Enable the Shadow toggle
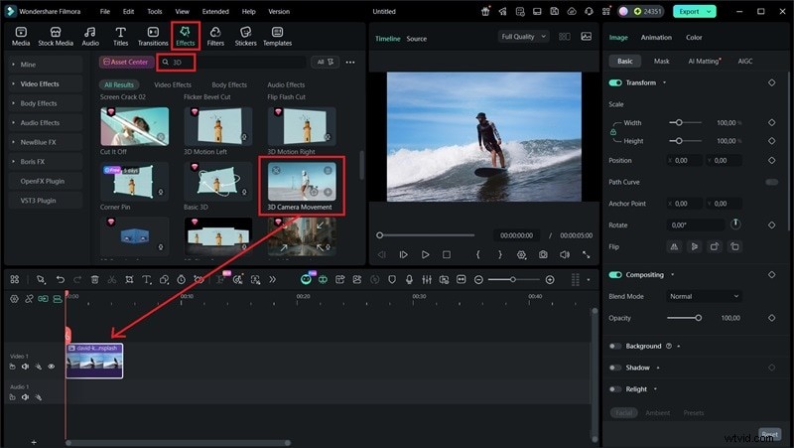Viewport: 794px width, 448px height. [x=615, y=368]
